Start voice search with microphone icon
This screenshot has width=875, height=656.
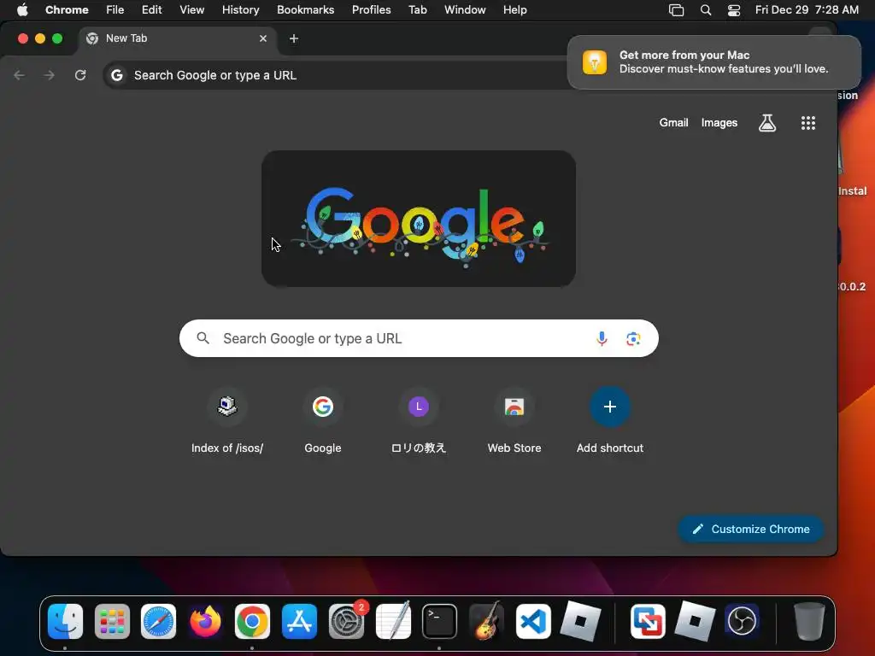click(602, 338)
